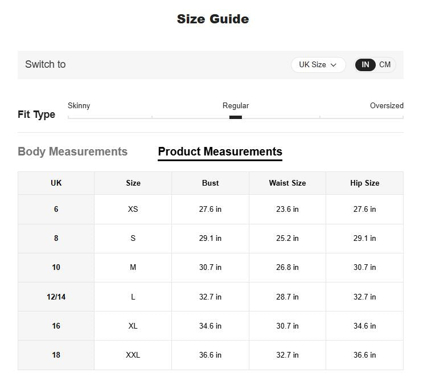Image resolution: width=423 pixels, height=377 pixels.
Task: Switch units to CM
Action: (x=385, y=65)
